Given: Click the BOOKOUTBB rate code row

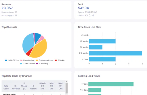Looking at the screenshot, I should 33,94.
